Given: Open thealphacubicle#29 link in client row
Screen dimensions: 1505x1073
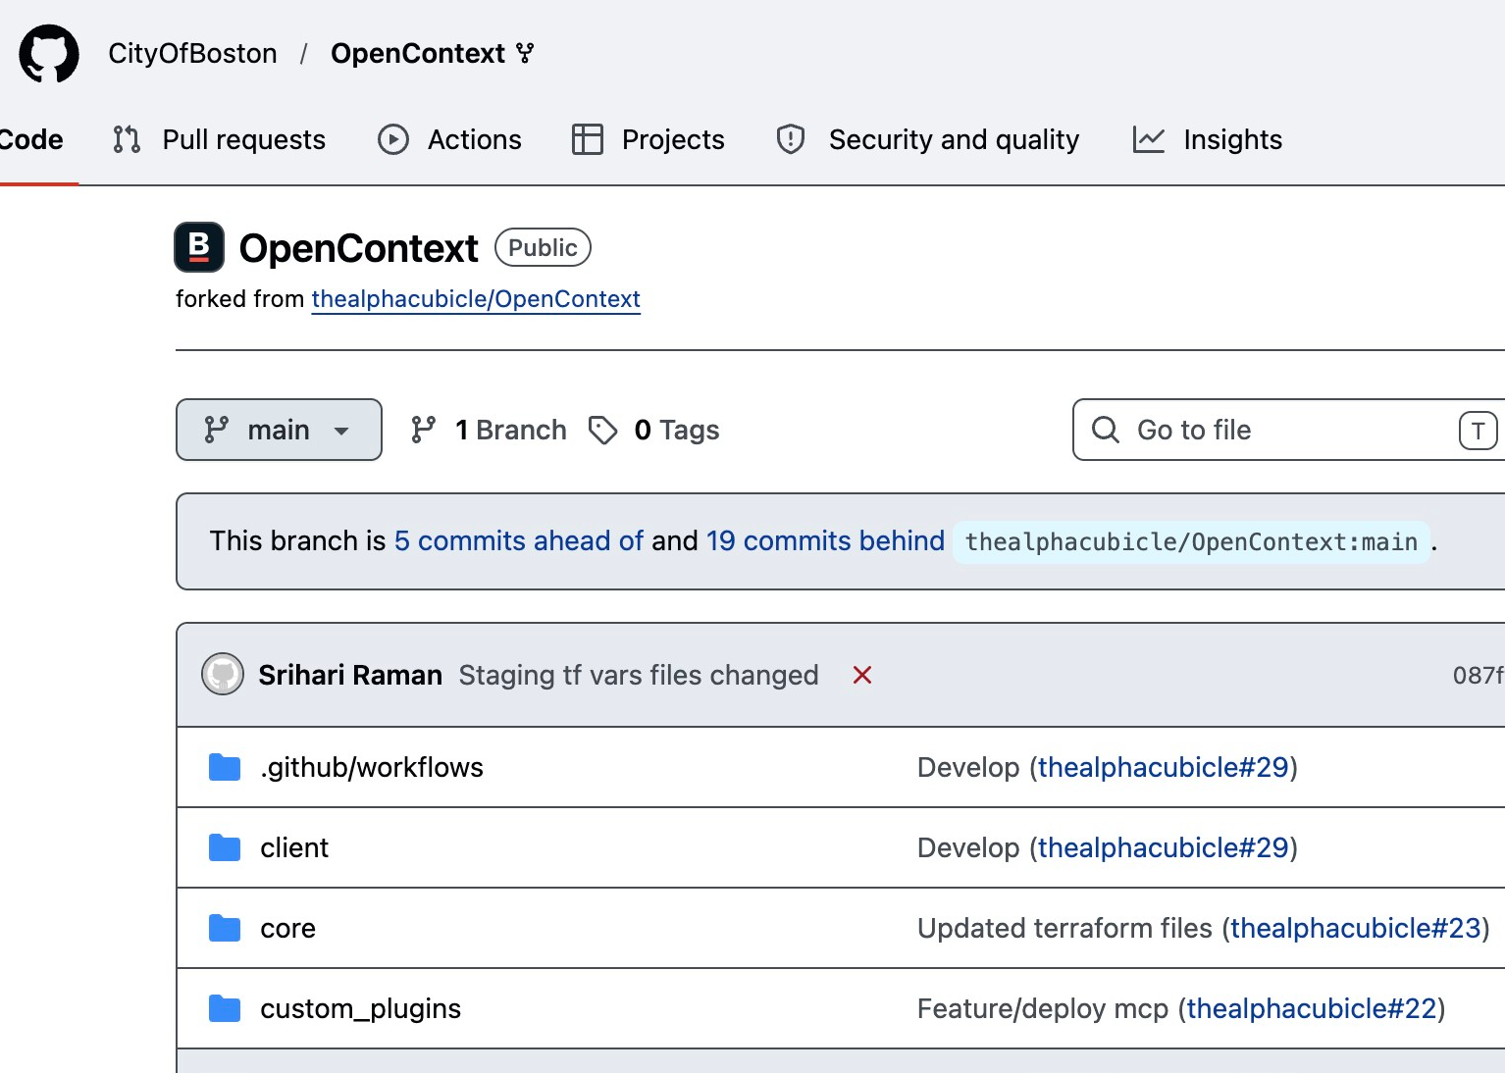Looking at the screenshot, I should click(1164, 847).
